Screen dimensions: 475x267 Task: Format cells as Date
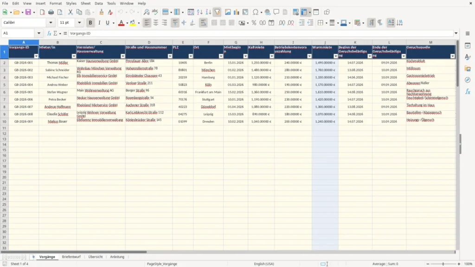point(271,23)
